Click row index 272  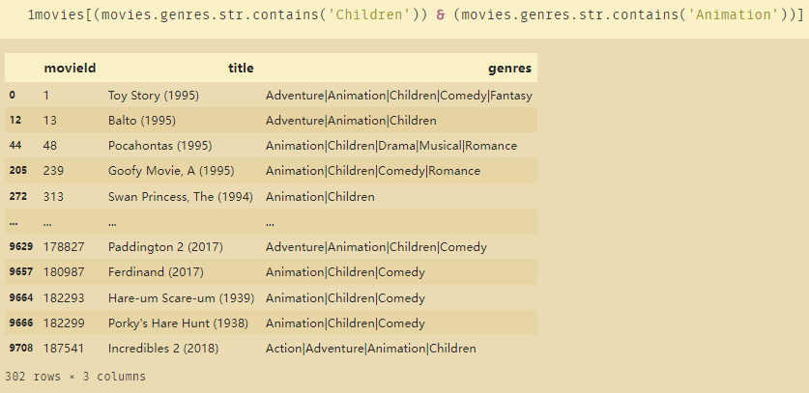point(18,196)
